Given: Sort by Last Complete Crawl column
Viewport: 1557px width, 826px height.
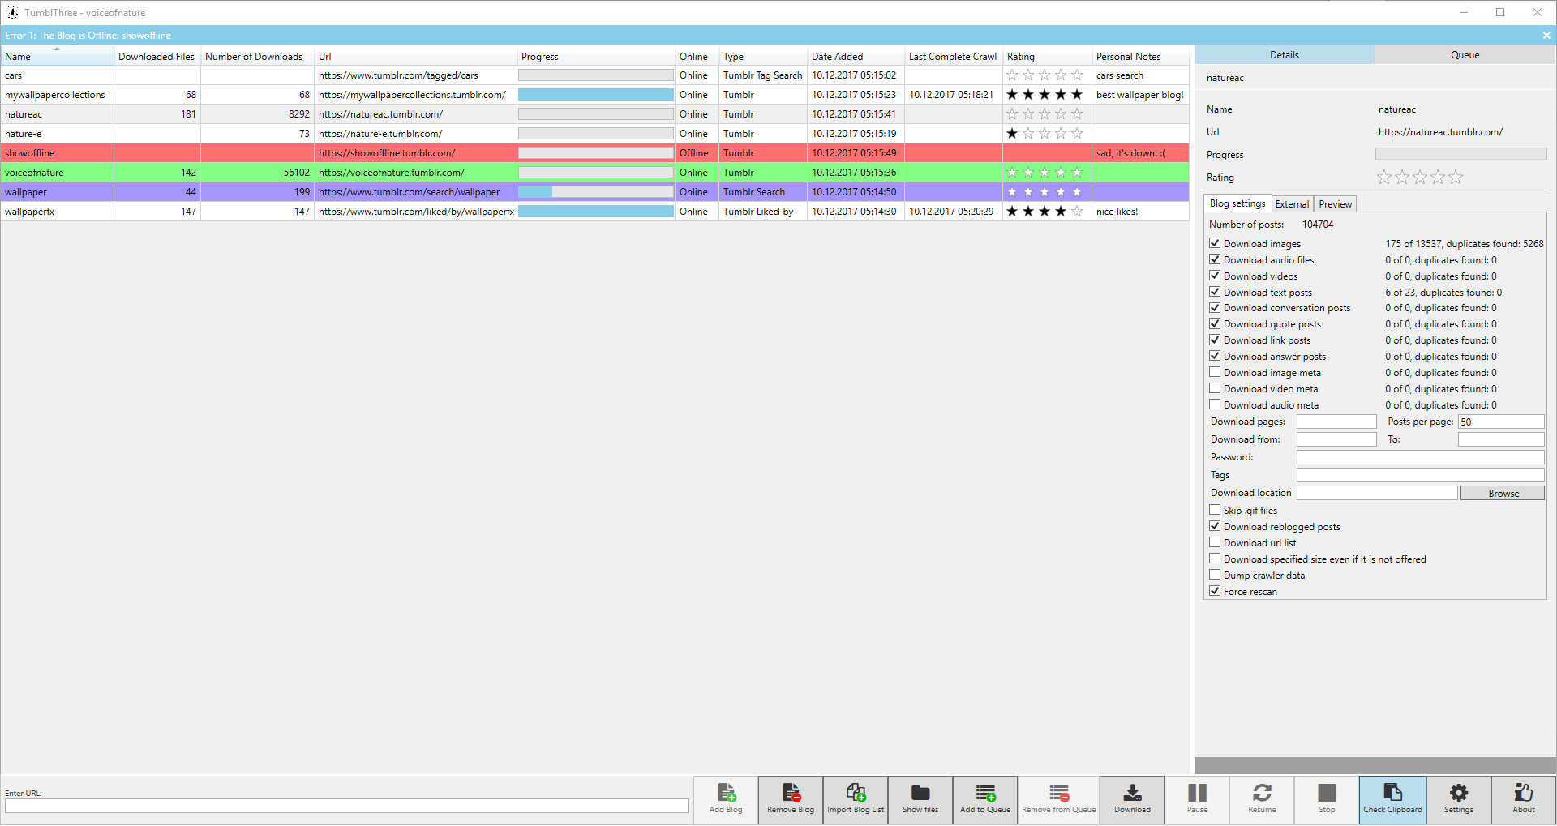Looking at the screenshot, I should pos(954,56).
